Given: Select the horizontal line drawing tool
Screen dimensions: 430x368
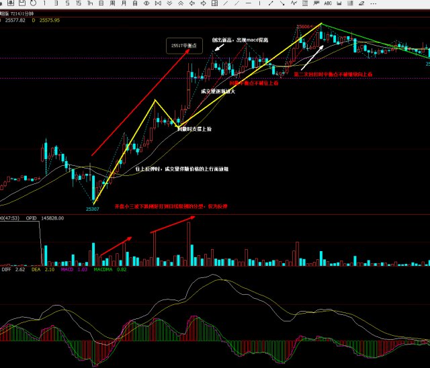Looking at the screenshot, I should [x=248, y=3].
